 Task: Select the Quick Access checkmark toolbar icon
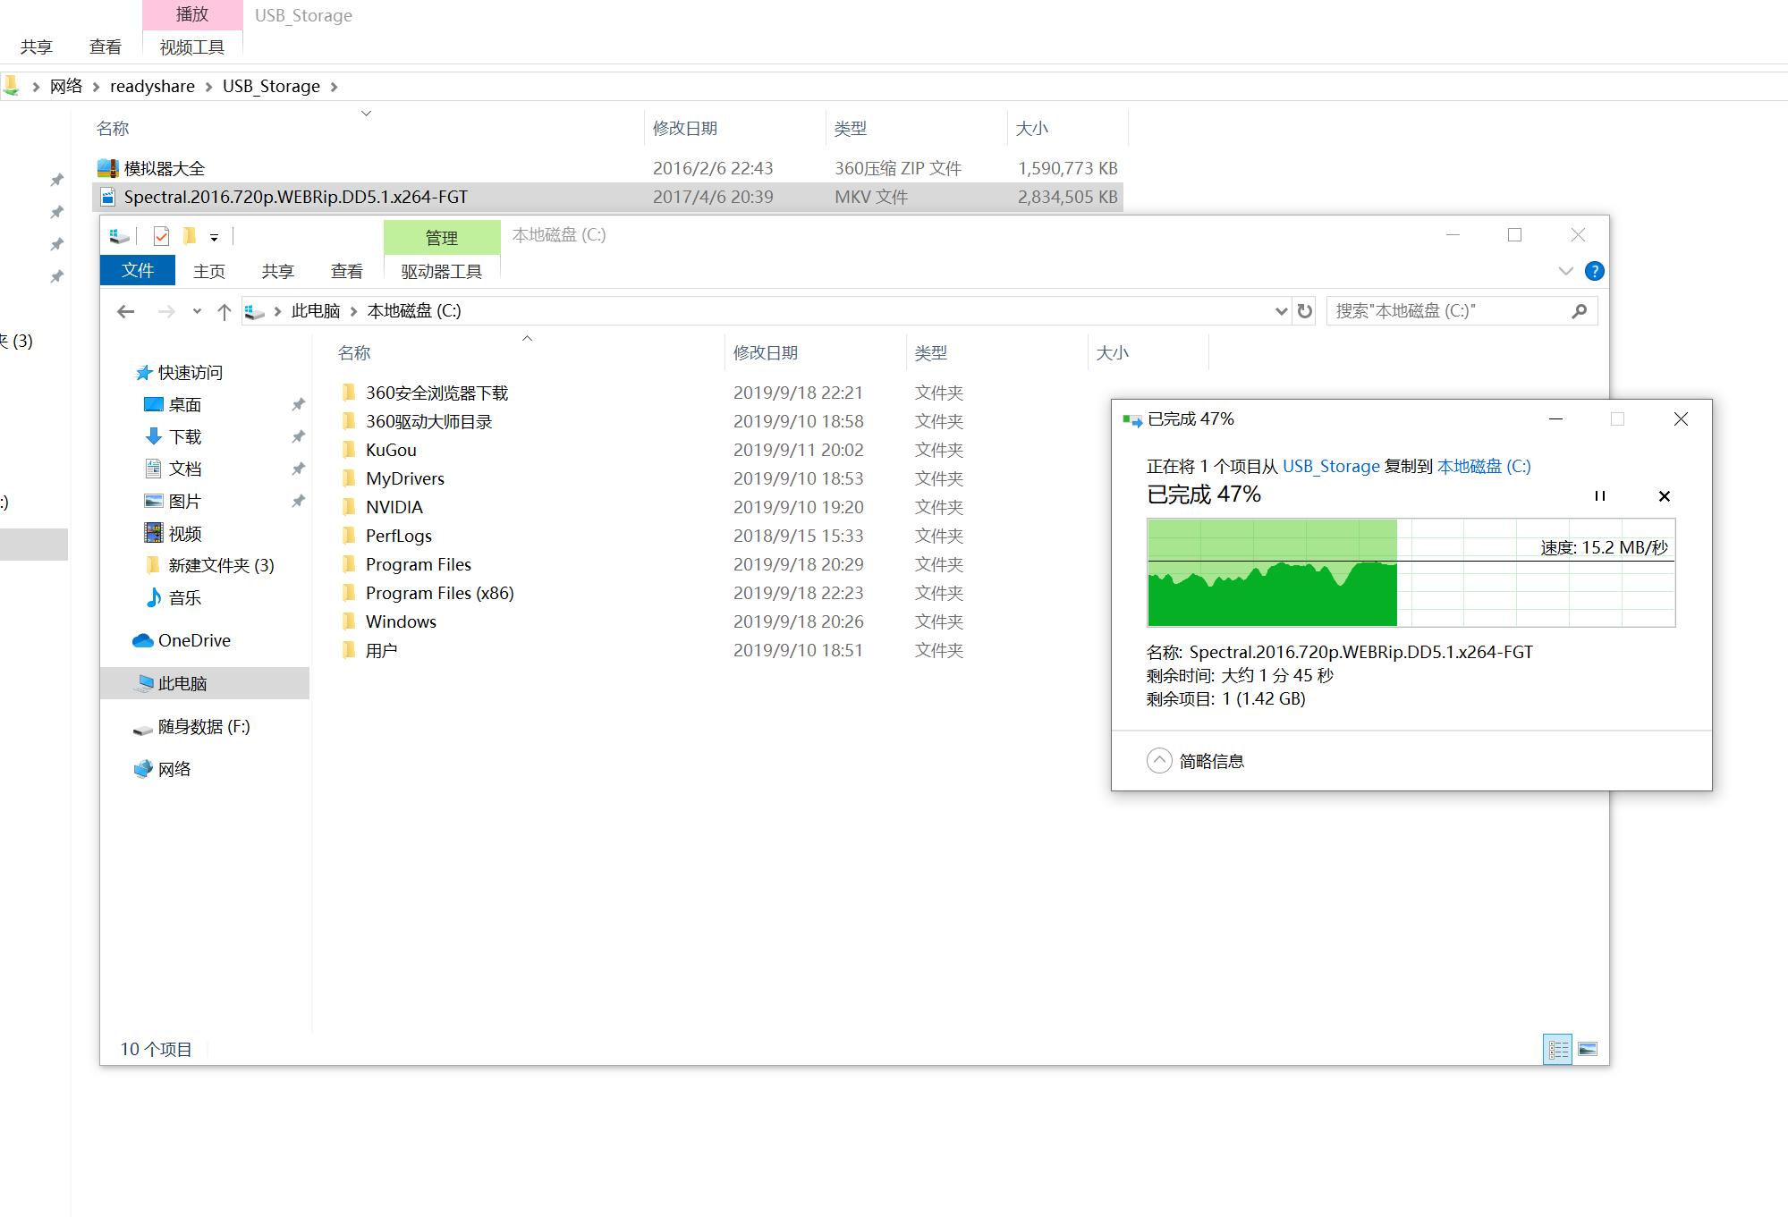tap(161, 235)
